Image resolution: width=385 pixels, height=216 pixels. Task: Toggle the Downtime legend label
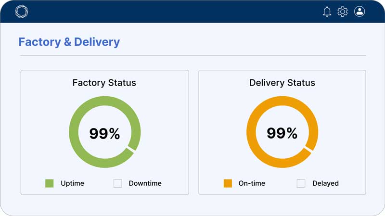(145, 183)
